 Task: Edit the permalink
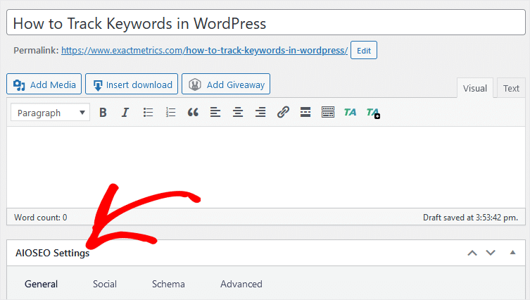[x=364, y=51]
